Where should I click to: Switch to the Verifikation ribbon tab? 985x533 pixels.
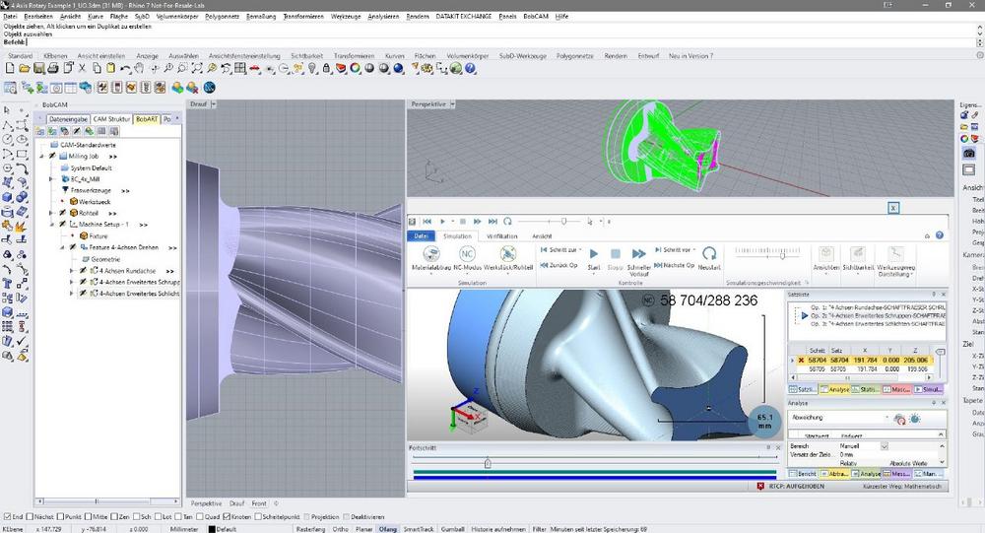[501, 236]
